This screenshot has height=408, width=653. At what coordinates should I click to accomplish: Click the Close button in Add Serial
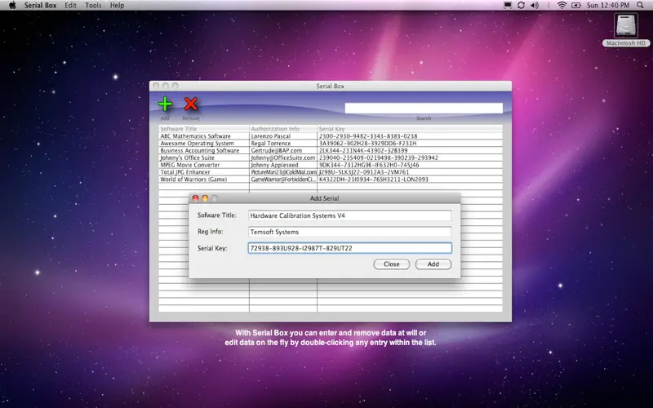(x=392, y=264)
